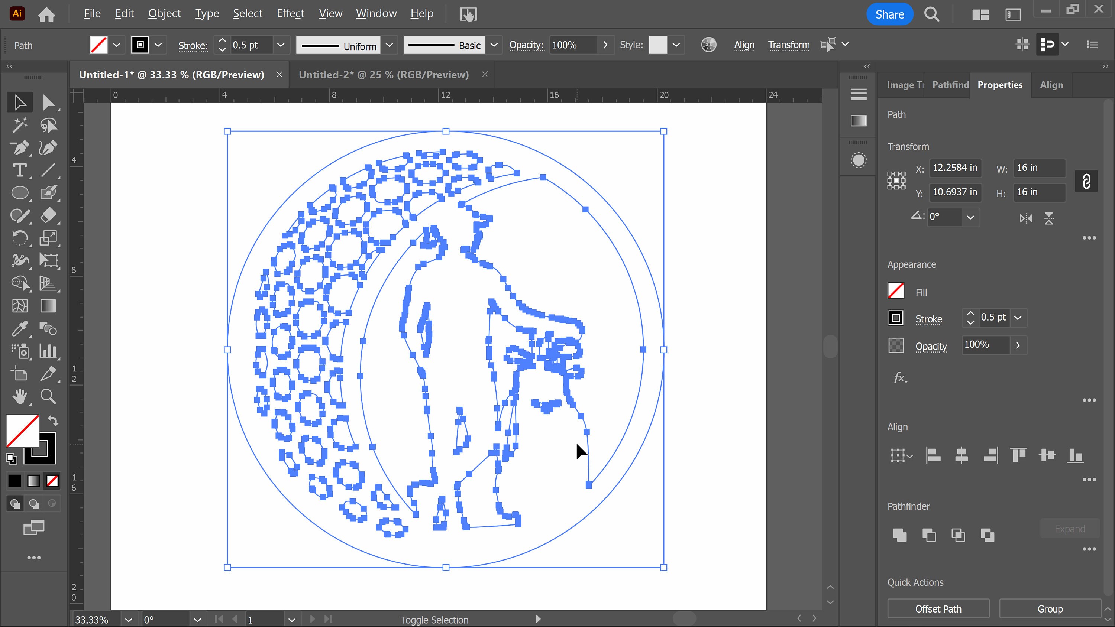The width and height of the screenshot is (1115, 627).
Task: Activate the Type tool
Action: [19, 170]
